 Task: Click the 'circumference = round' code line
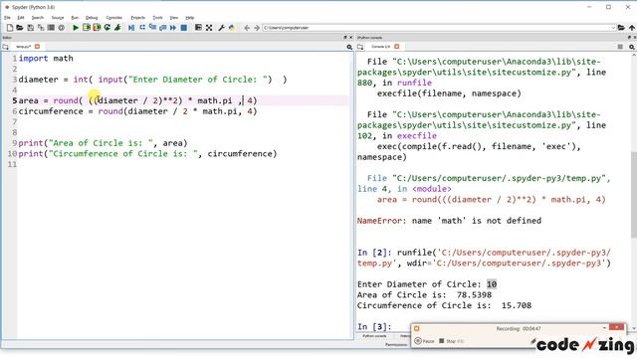click(137, 111)
